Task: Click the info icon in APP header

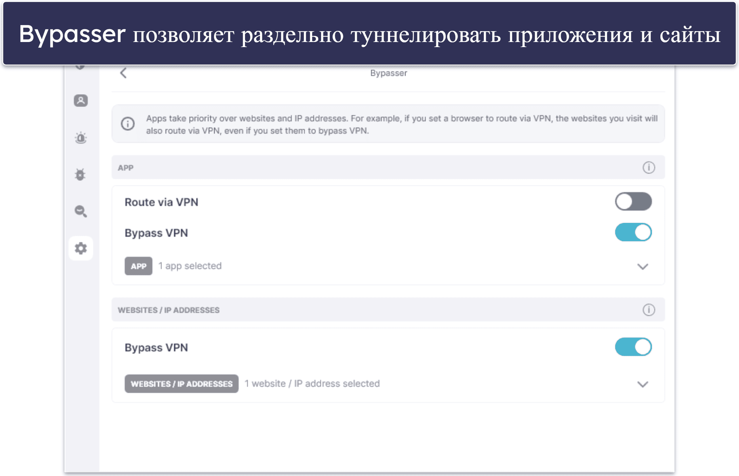Action: [648, 167]
